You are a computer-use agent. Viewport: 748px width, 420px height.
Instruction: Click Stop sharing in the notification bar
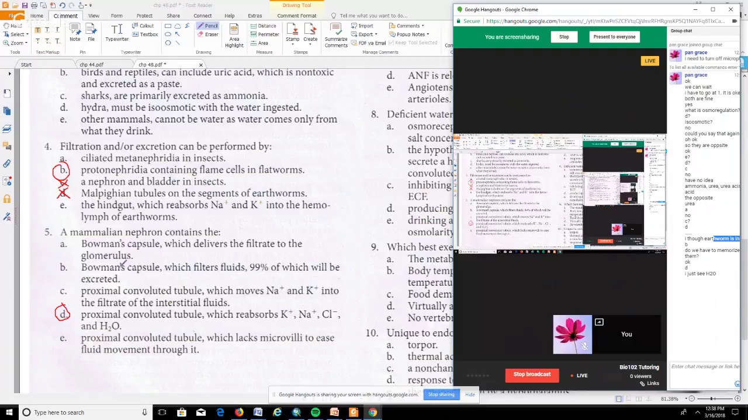tap(441, 395)
